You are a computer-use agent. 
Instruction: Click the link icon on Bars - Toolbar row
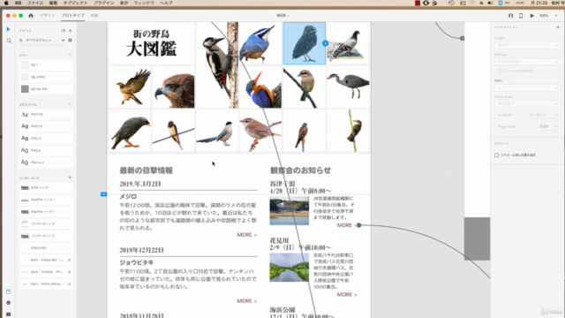point(69,272)
